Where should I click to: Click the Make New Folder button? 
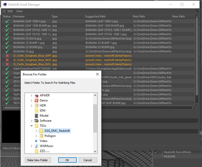(x=38, y=160)
